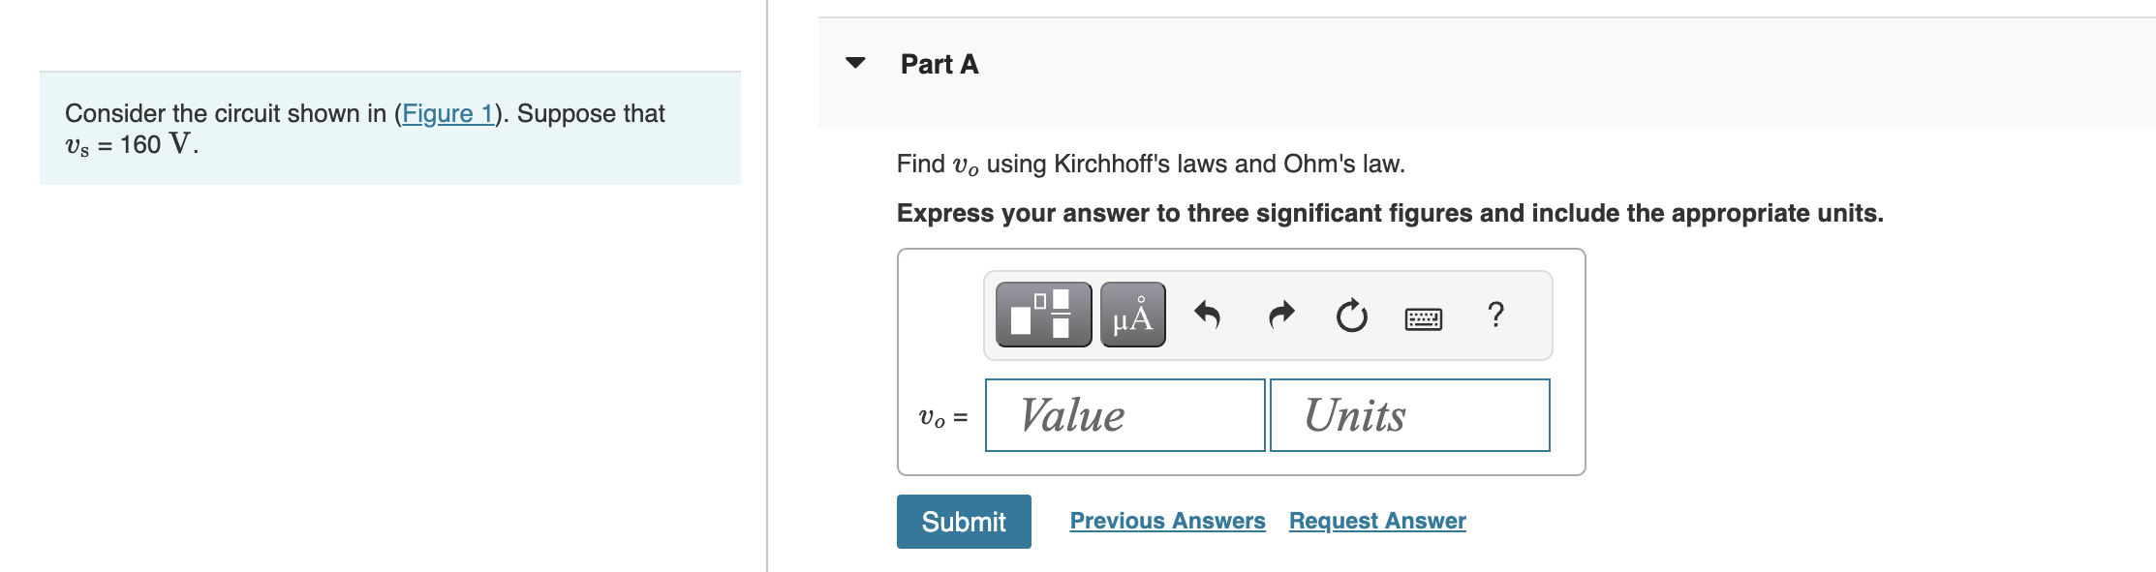2156x572 pixels.
Task: Collapse Part A using the triangle arrow
Action: (855, 63)
